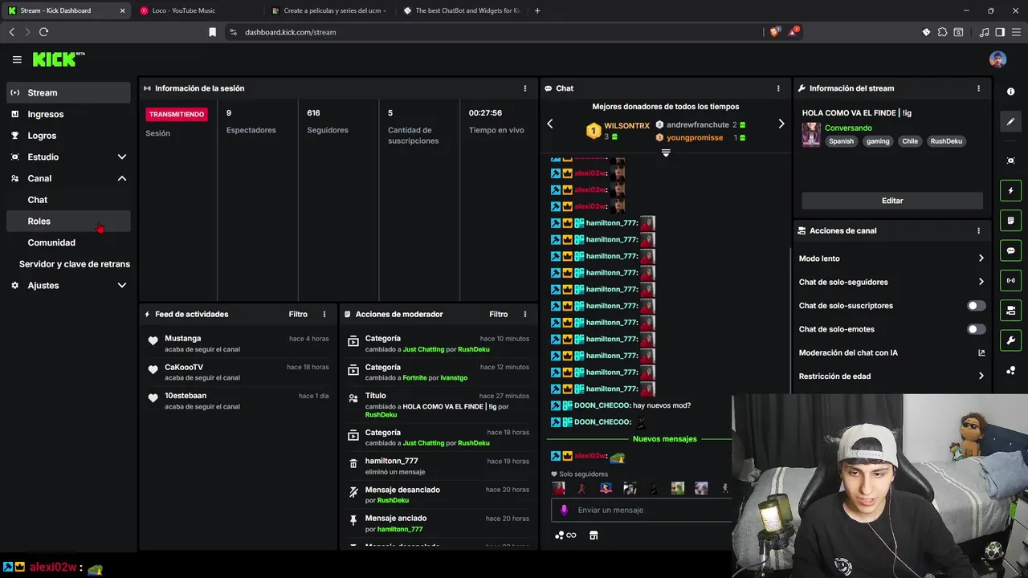Click Brave Shields lion icon
The width and height of the screenshot is (1028, 578).
click(775, 32)
